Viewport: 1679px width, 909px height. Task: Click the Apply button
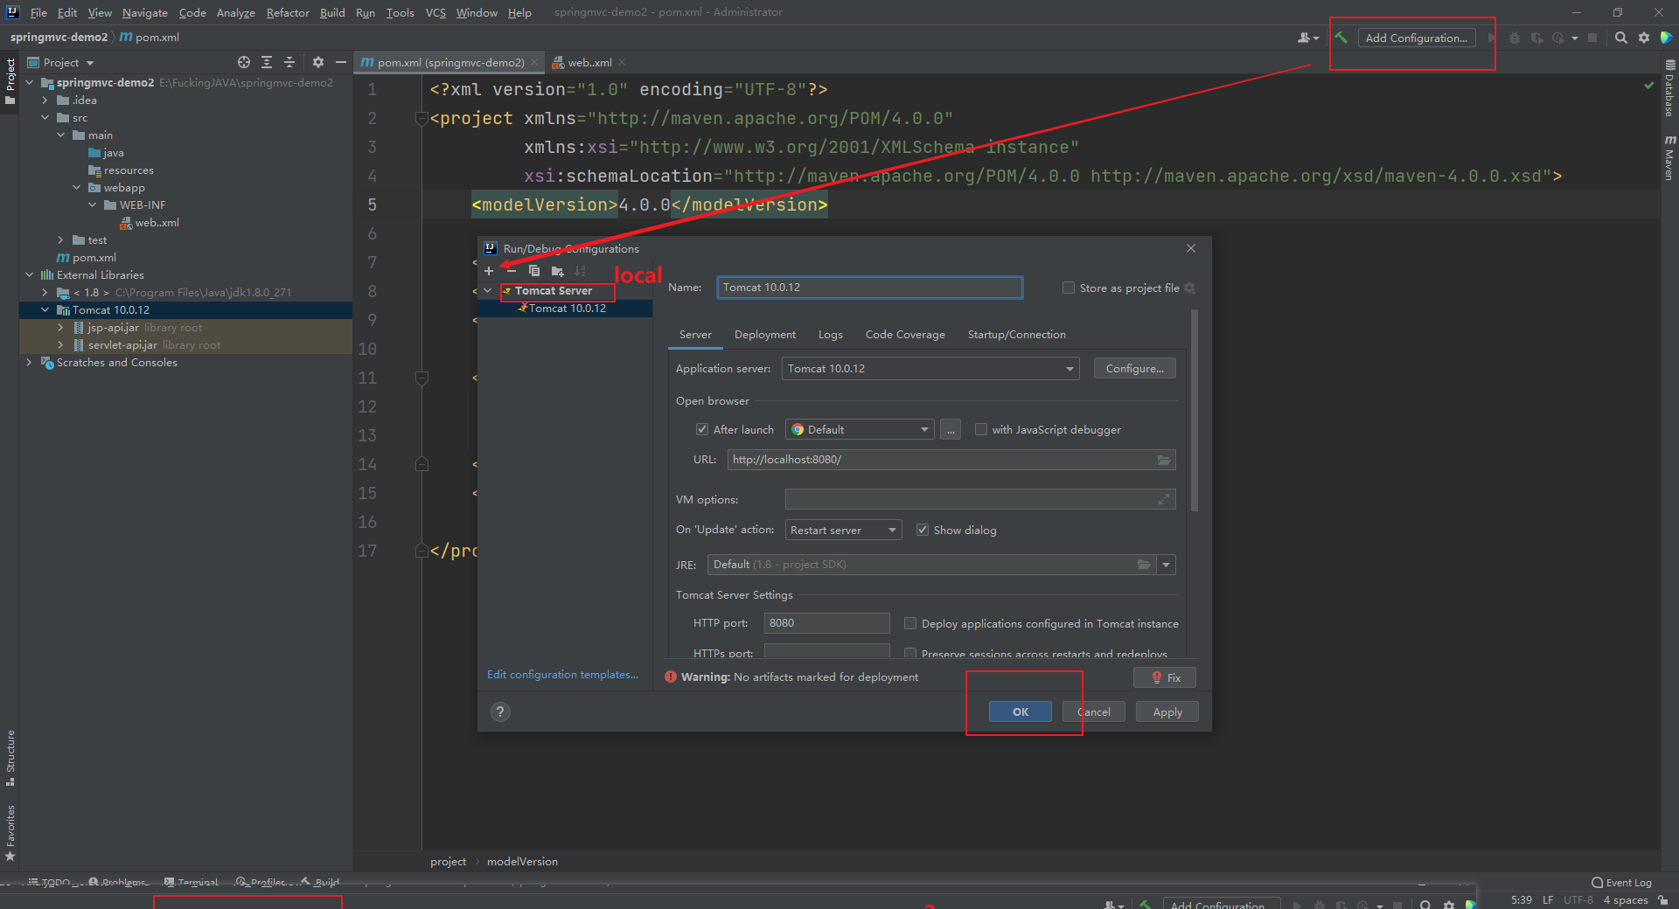tap(1167, 711)
